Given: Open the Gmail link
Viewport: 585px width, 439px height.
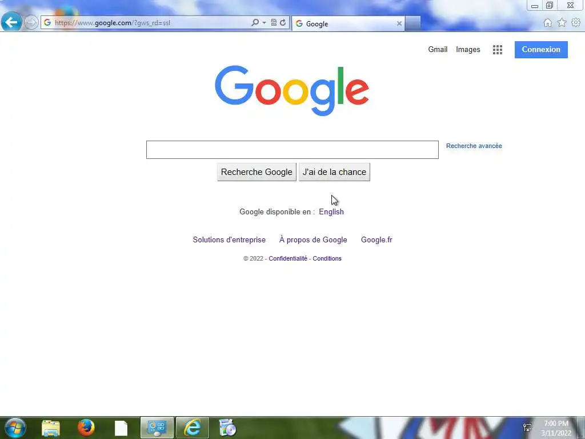Looking at the screenshot, I should (x=438, y=49).
